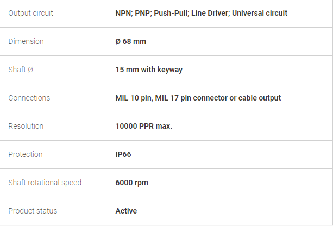Select the IP66 protection value

tap(123, 154)
